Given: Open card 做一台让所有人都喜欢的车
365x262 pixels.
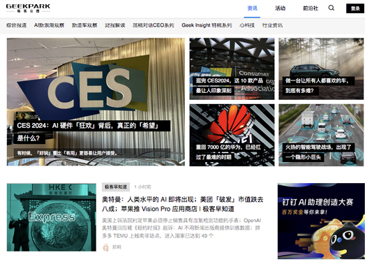Looking at the screenshot, I should [321, 69].
